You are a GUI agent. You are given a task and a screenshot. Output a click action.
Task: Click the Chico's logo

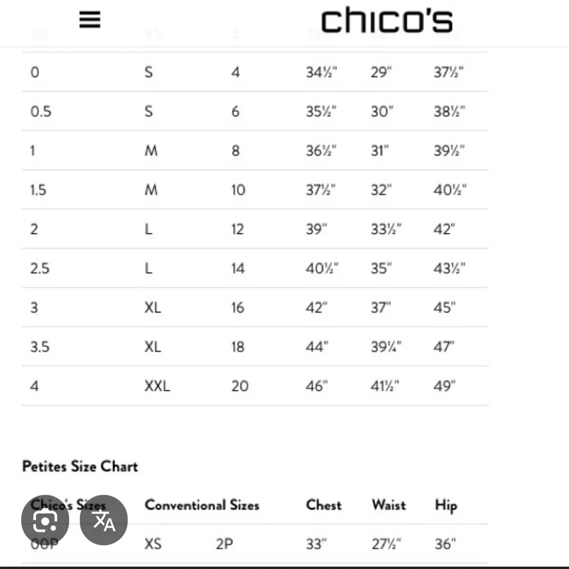pos(387,20)
